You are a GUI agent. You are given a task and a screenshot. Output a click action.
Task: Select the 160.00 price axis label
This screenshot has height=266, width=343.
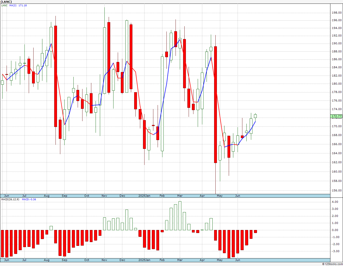337,172
